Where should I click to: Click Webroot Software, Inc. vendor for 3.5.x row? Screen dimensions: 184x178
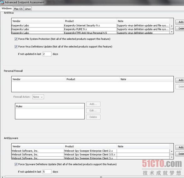click(38, 155)
